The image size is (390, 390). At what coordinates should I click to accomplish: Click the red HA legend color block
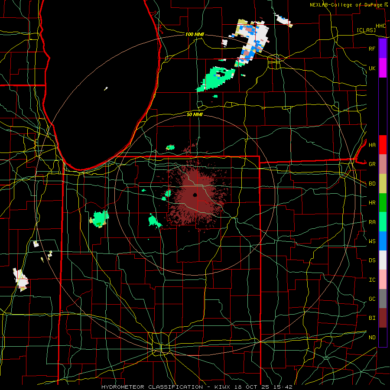[383, 145]
